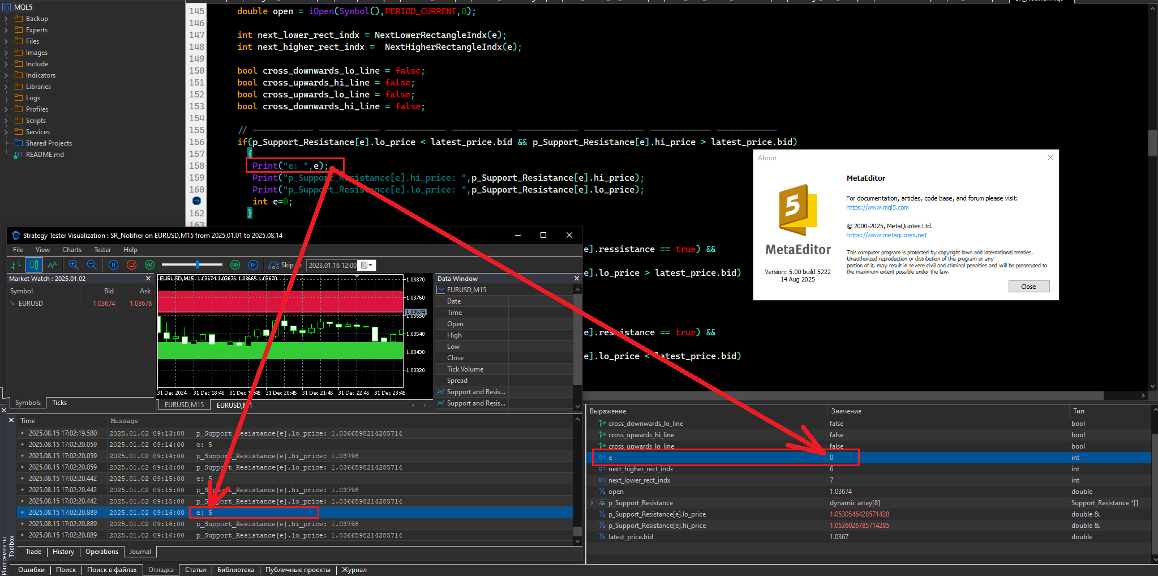Open the skip-to date calendar dropdown

coord(367,266)
